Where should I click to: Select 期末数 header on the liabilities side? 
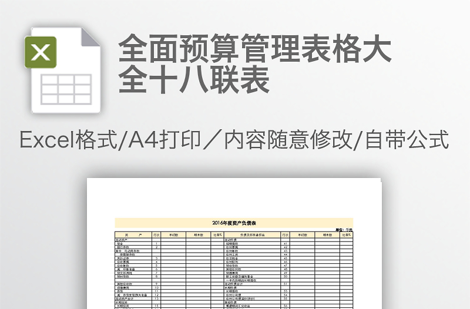coord(327,235)
